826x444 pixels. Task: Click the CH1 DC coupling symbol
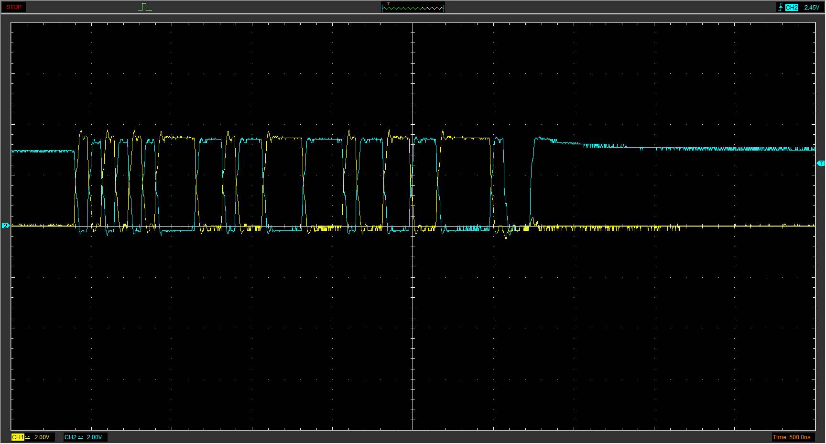click(28, 437)
